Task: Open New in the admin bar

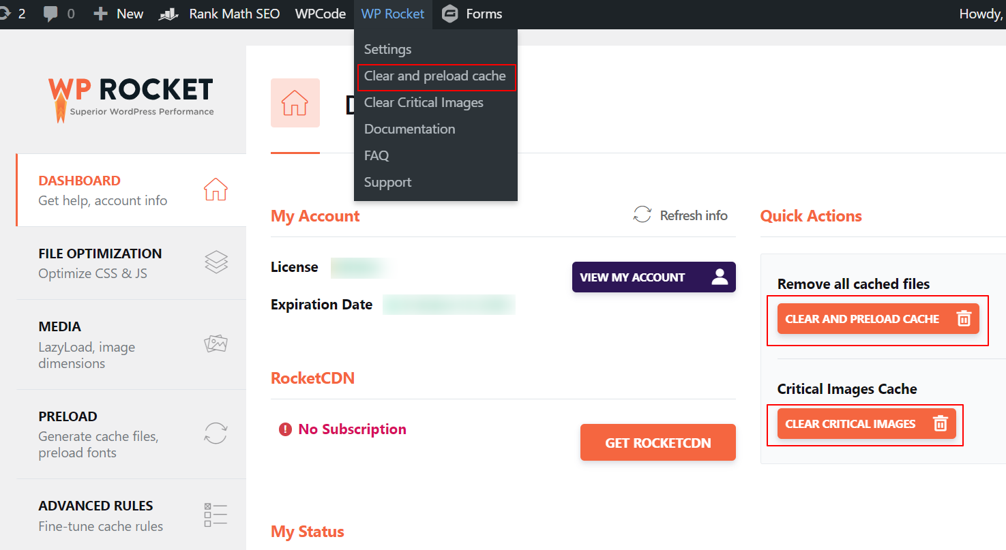Action: pos(130,14)
